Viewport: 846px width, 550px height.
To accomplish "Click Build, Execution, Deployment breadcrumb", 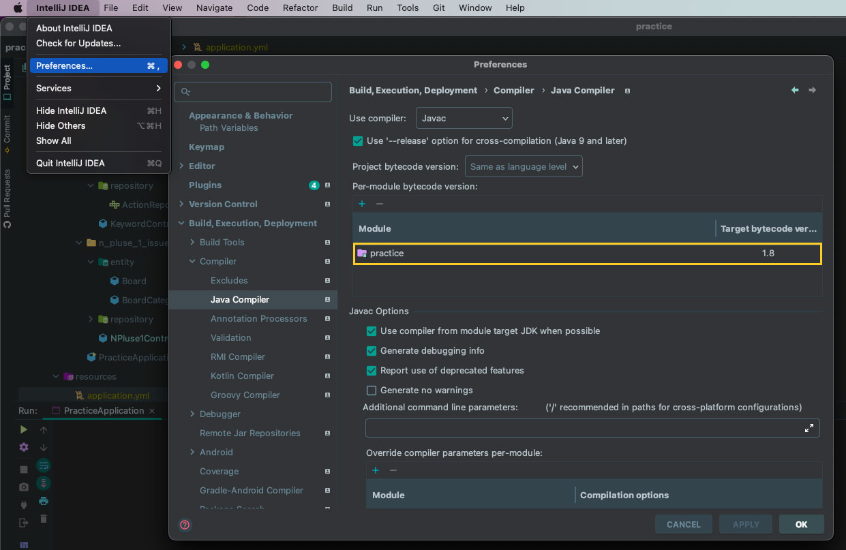I will 413,90.
